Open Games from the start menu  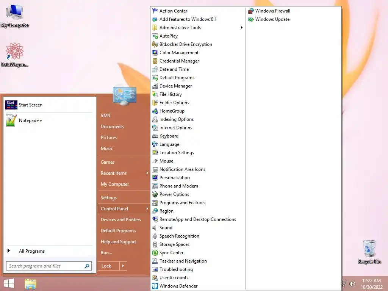(107, 162)
